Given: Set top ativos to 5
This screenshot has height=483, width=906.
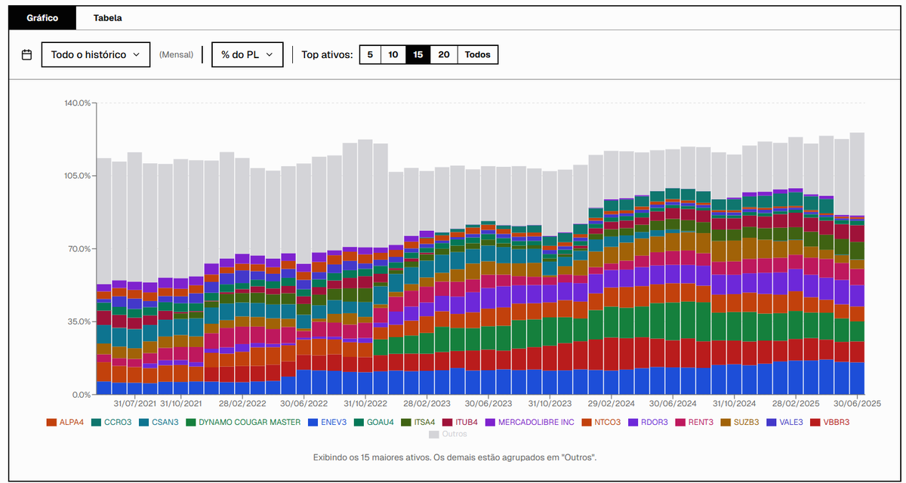Looking at the screenshot, I should [370, 54].
